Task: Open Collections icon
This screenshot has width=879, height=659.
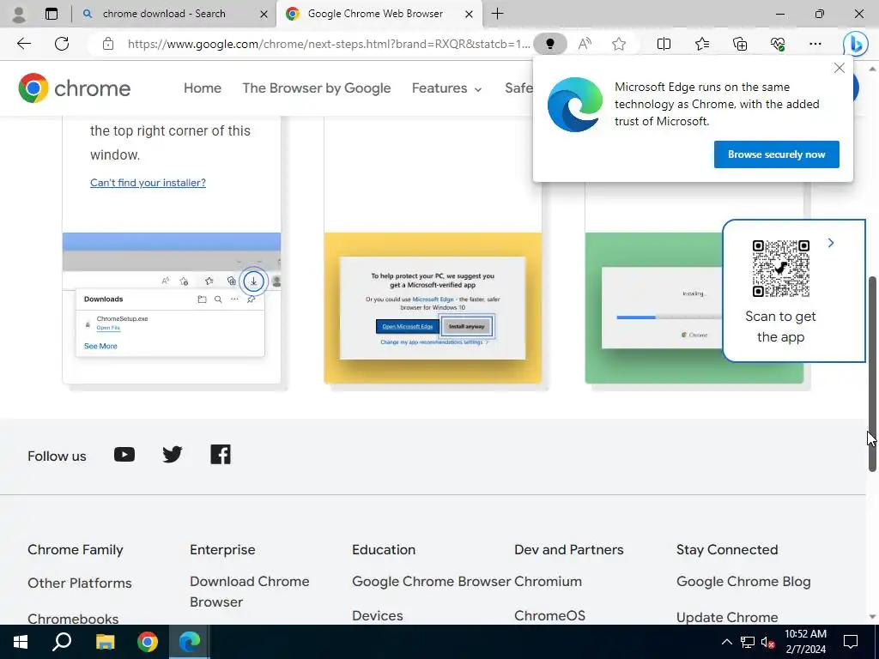Action: (740, 44)
